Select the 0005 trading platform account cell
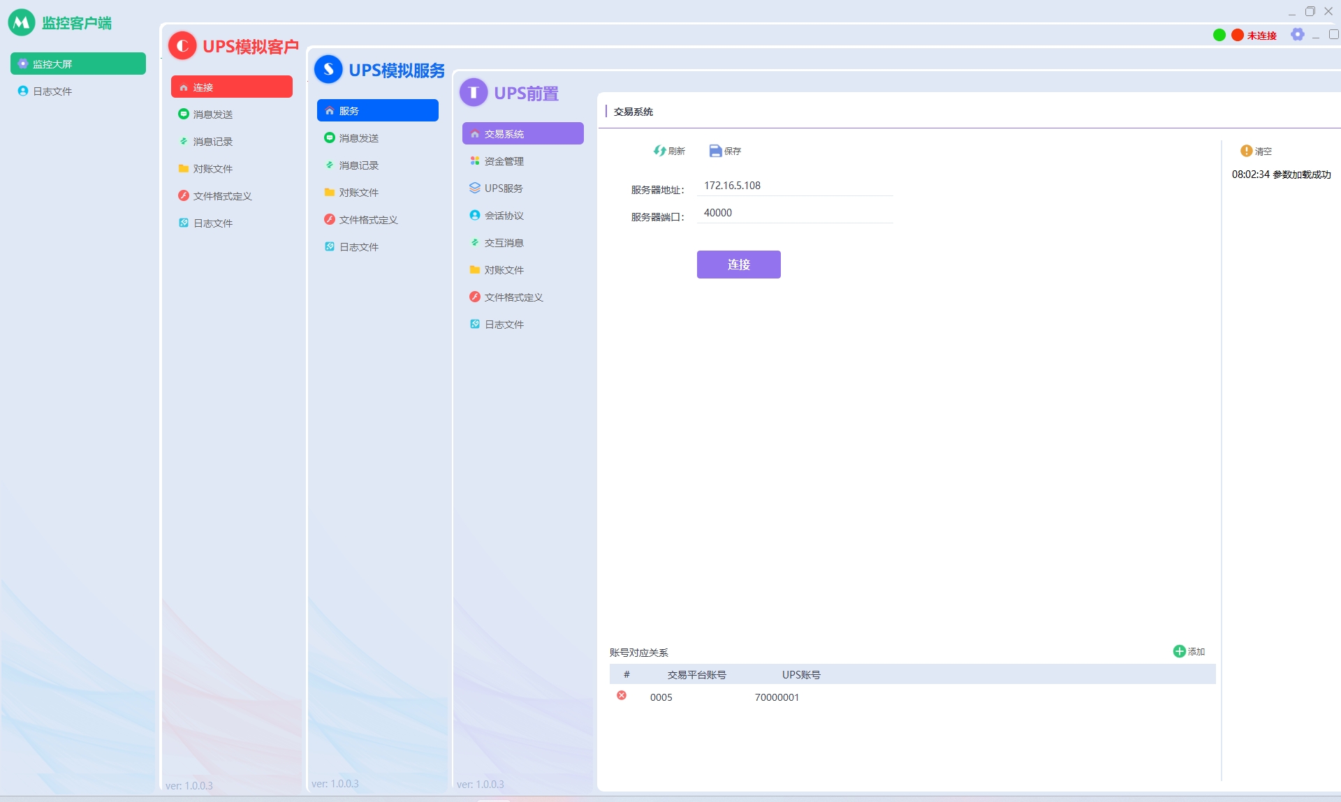The width and height of the screenshot is (1341, 802). tap(661, 697)
